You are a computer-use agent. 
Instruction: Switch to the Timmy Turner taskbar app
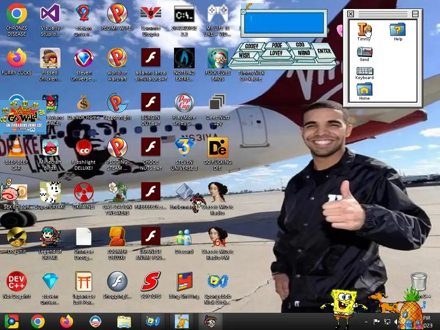(211, 321)
